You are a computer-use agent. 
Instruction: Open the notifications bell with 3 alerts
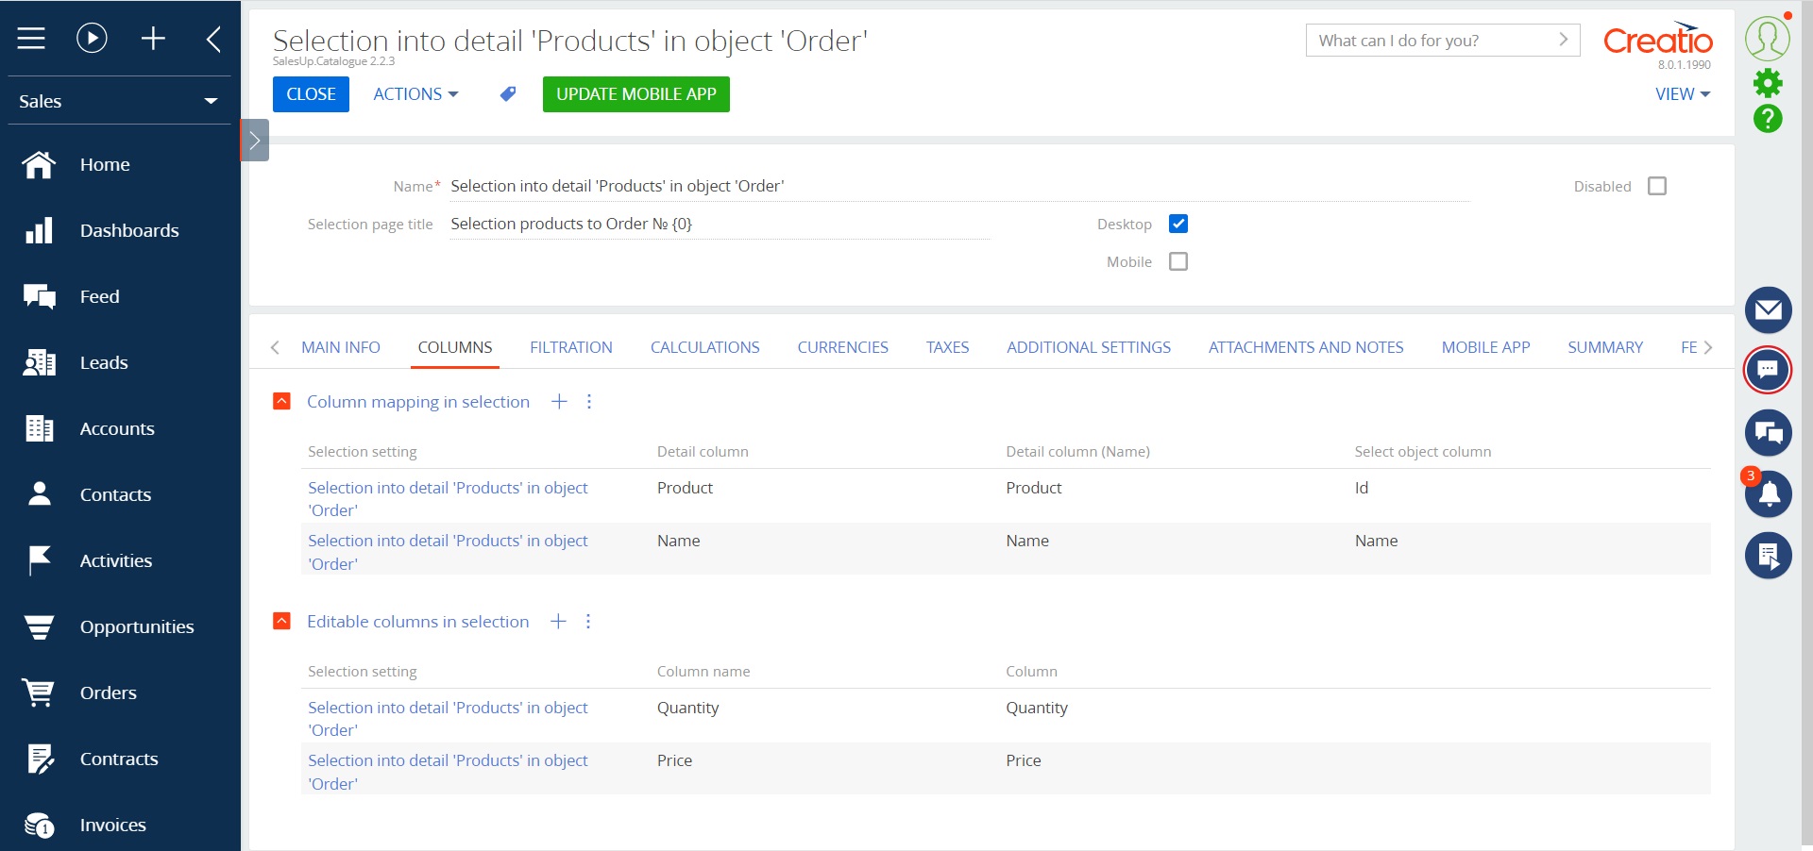1768,494
